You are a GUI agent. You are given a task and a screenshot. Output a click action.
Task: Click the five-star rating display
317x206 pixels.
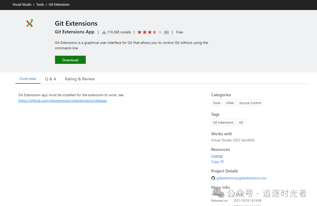[149, 32]
